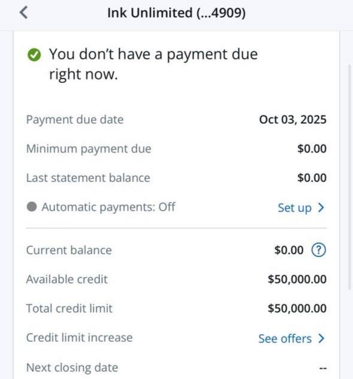Tap the Last statement balance label

coord(88,178)
